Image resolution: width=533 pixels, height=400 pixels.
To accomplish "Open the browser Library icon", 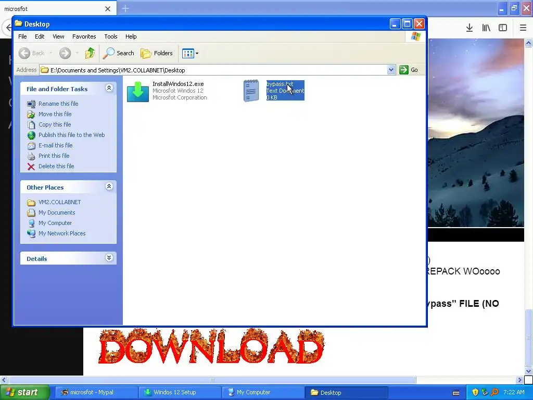I will 486,28.
